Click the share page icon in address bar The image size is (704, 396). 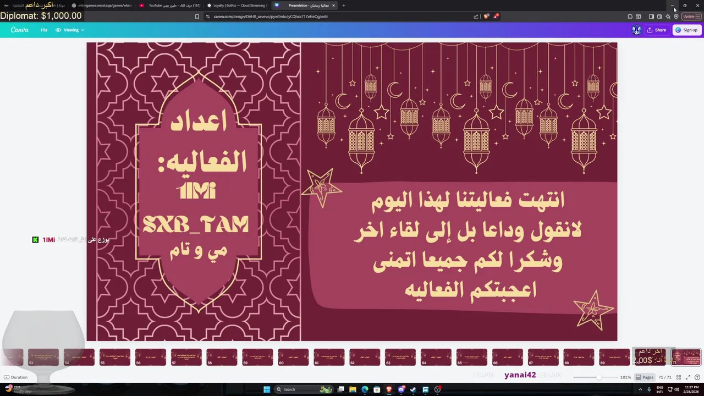click(476, 16)
